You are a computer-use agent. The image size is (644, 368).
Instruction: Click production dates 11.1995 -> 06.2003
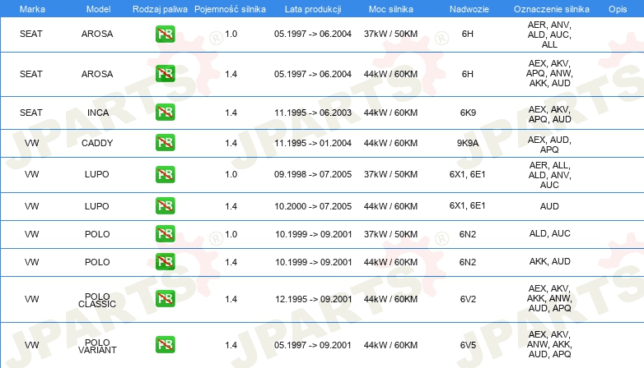(x=313, y=113)
